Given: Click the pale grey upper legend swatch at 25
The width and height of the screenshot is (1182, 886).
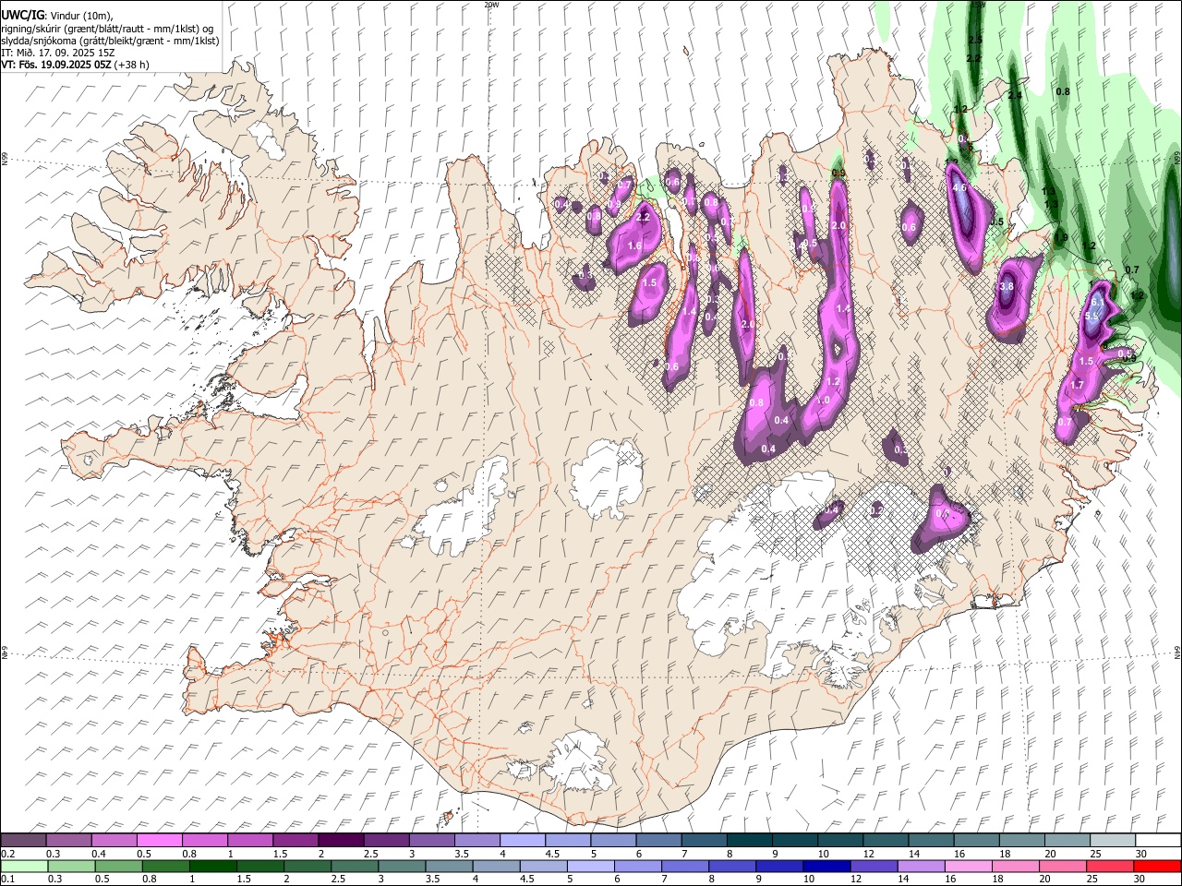Looking at the screenshot, I should click(1113, 840).
